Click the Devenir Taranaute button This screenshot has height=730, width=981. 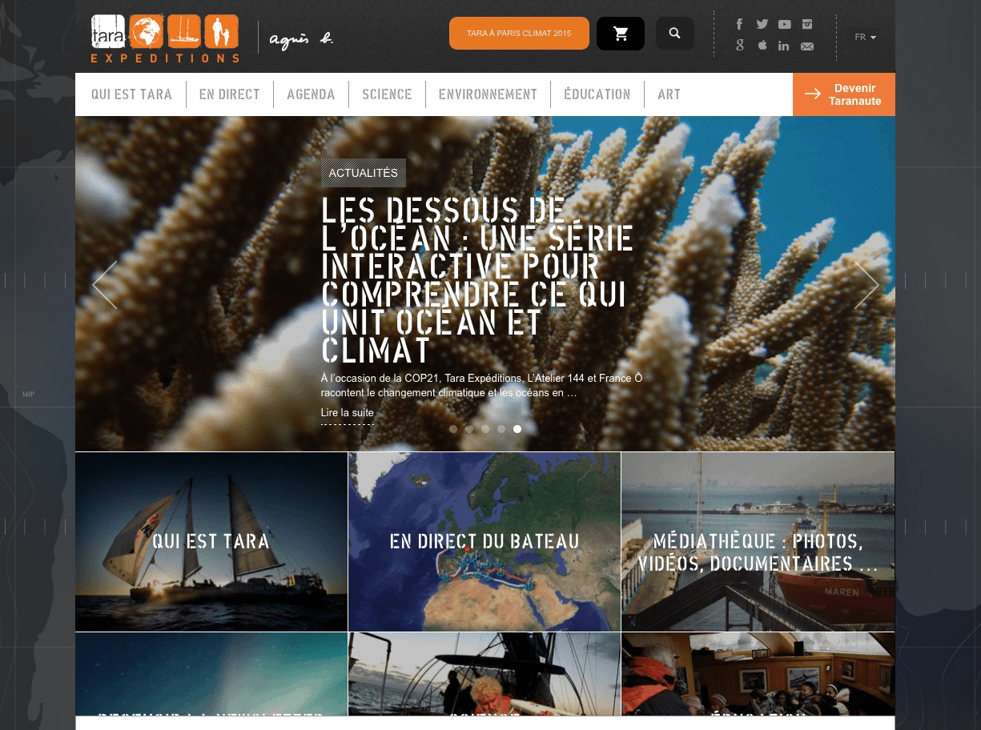coord(844,94)
